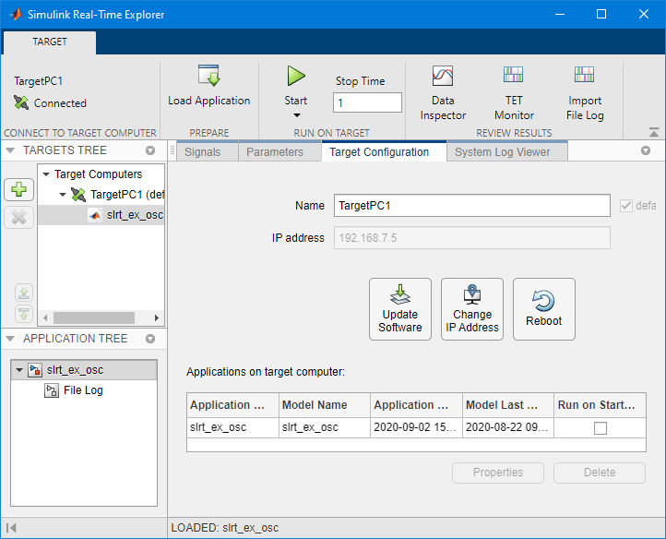Select the Target Configuration tab
Image resolution: width=666 pixels, height=539 pixels.
(x=384, y=151)
